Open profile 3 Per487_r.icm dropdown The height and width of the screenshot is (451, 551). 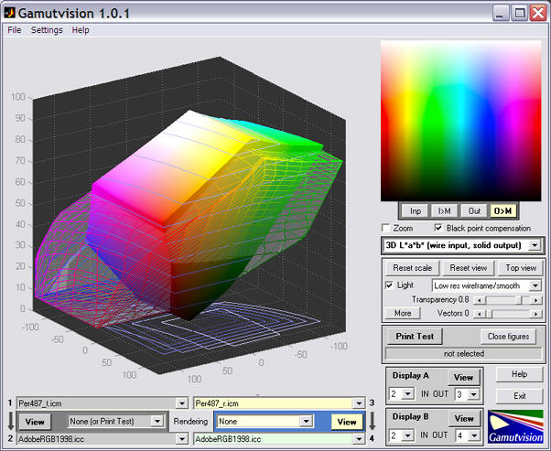[x=359, y=403]
